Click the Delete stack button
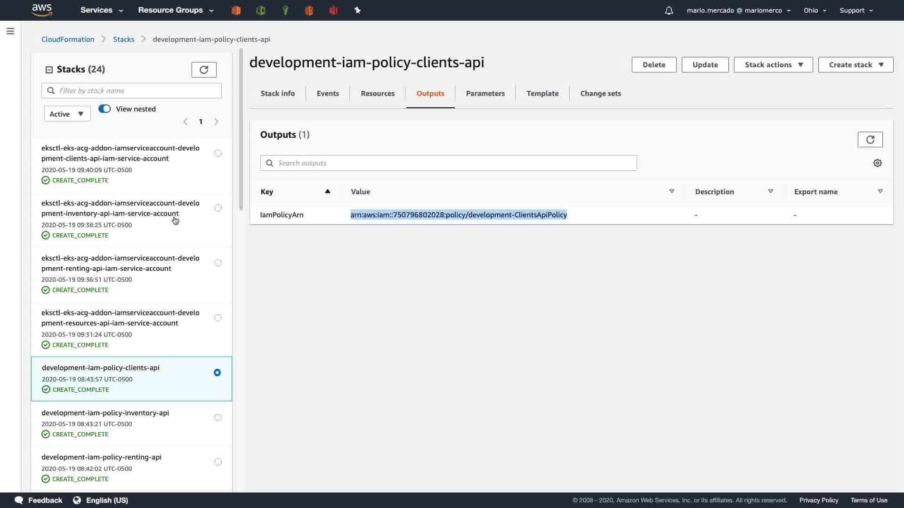 pos(654,65)
